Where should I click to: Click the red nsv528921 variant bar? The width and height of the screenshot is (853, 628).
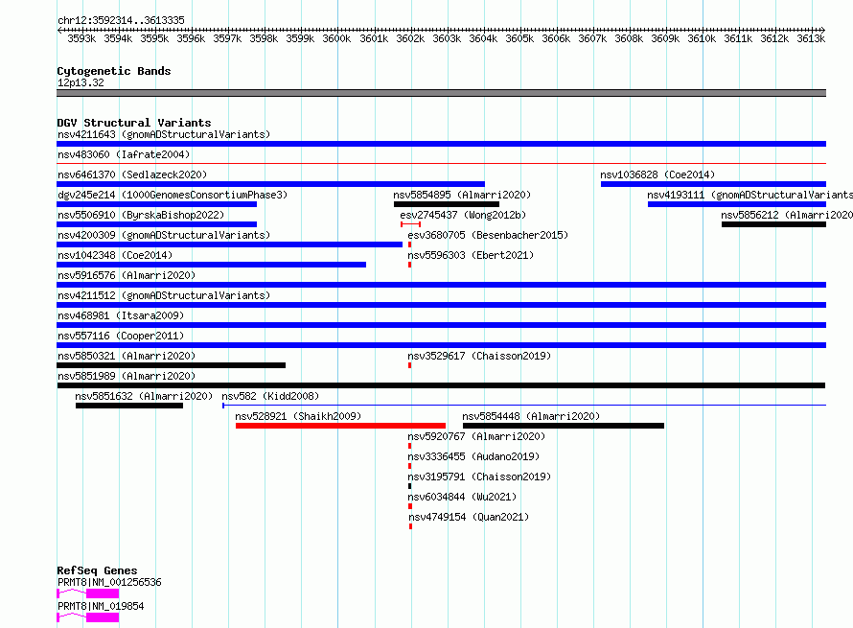coord(340,426)
